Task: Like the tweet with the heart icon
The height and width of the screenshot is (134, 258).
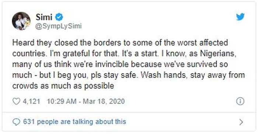Action: 16,101
